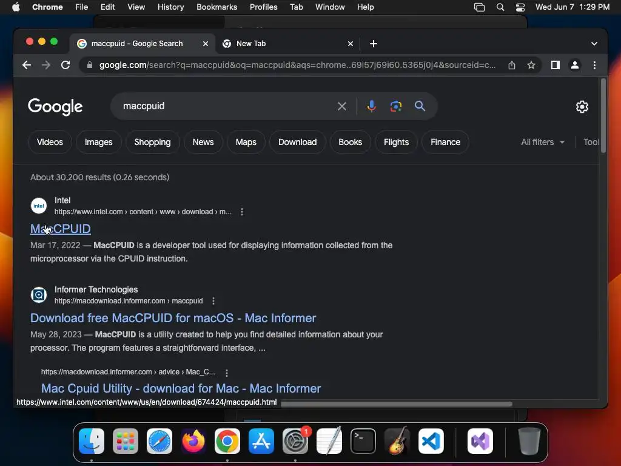Open the Apple menu
Screen dimensions: 621x466
[x=16, y=7]
